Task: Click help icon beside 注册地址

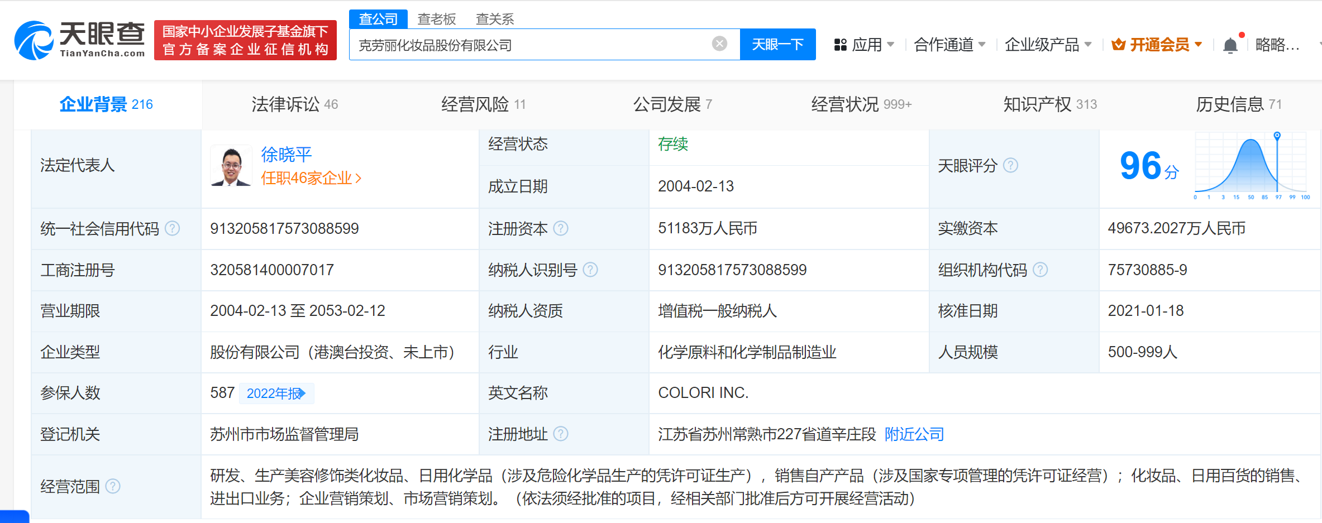Action: [561, 434]
